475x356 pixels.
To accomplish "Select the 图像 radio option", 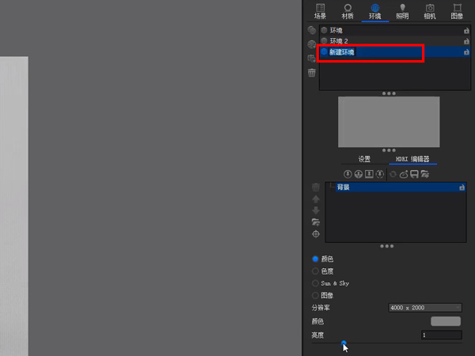I will (x=316, y=295).
